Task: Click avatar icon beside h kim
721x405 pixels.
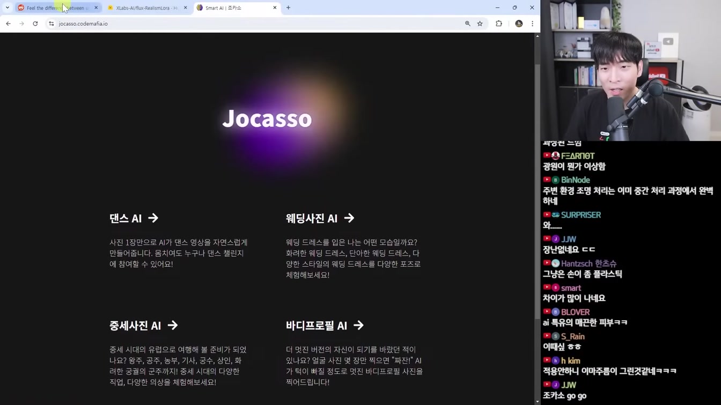Action: coord(556,361)
